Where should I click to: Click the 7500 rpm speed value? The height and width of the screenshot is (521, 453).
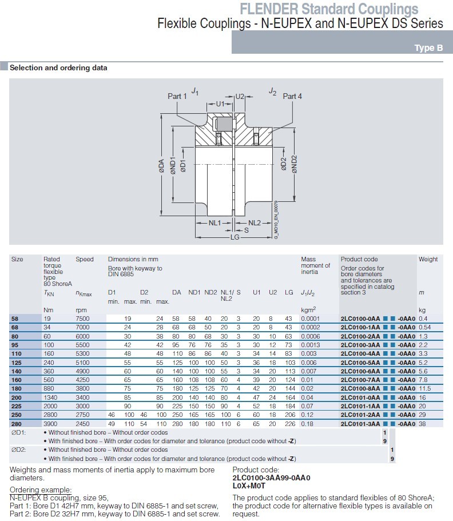point(82,319)
